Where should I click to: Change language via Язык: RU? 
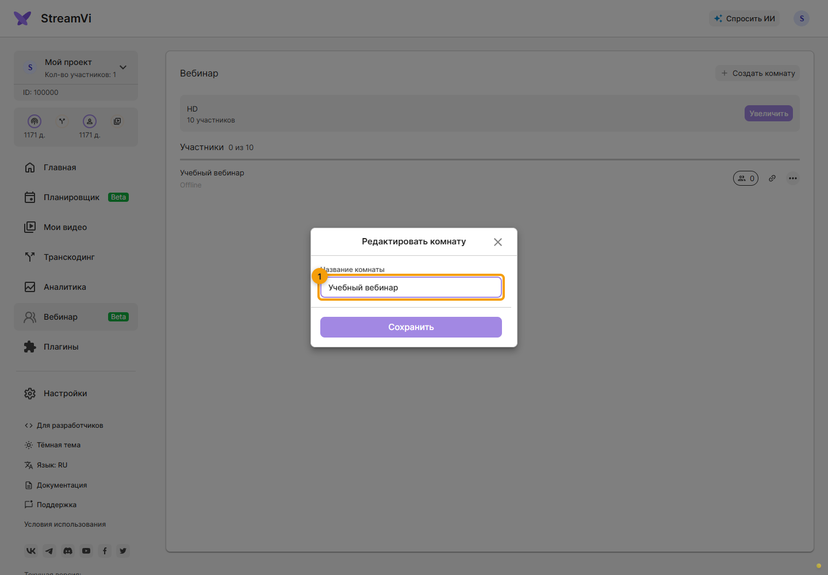(46, 465)
